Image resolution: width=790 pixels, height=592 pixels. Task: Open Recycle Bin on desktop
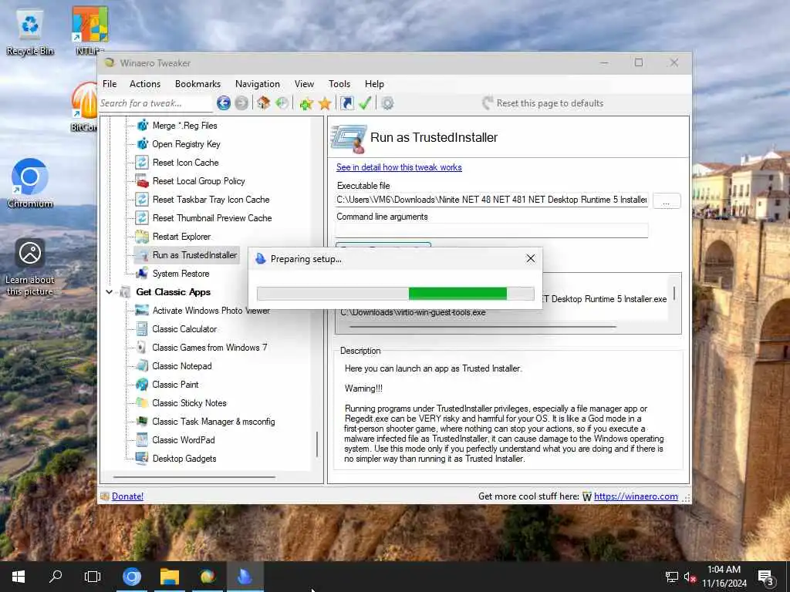pos(30,32)
